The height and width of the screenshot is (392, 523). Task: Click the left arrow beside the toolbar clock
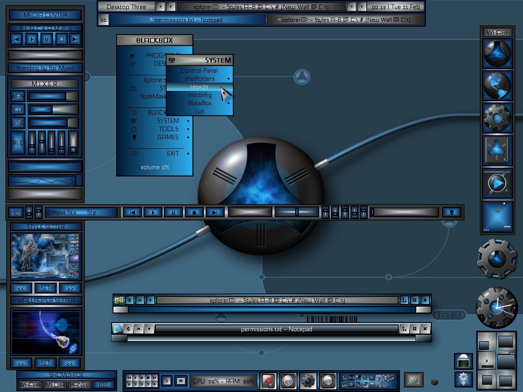[351, 7]
